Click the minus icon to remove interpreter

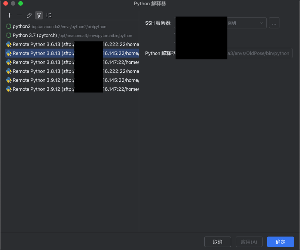pyautogui.click(x=19, y=15)
